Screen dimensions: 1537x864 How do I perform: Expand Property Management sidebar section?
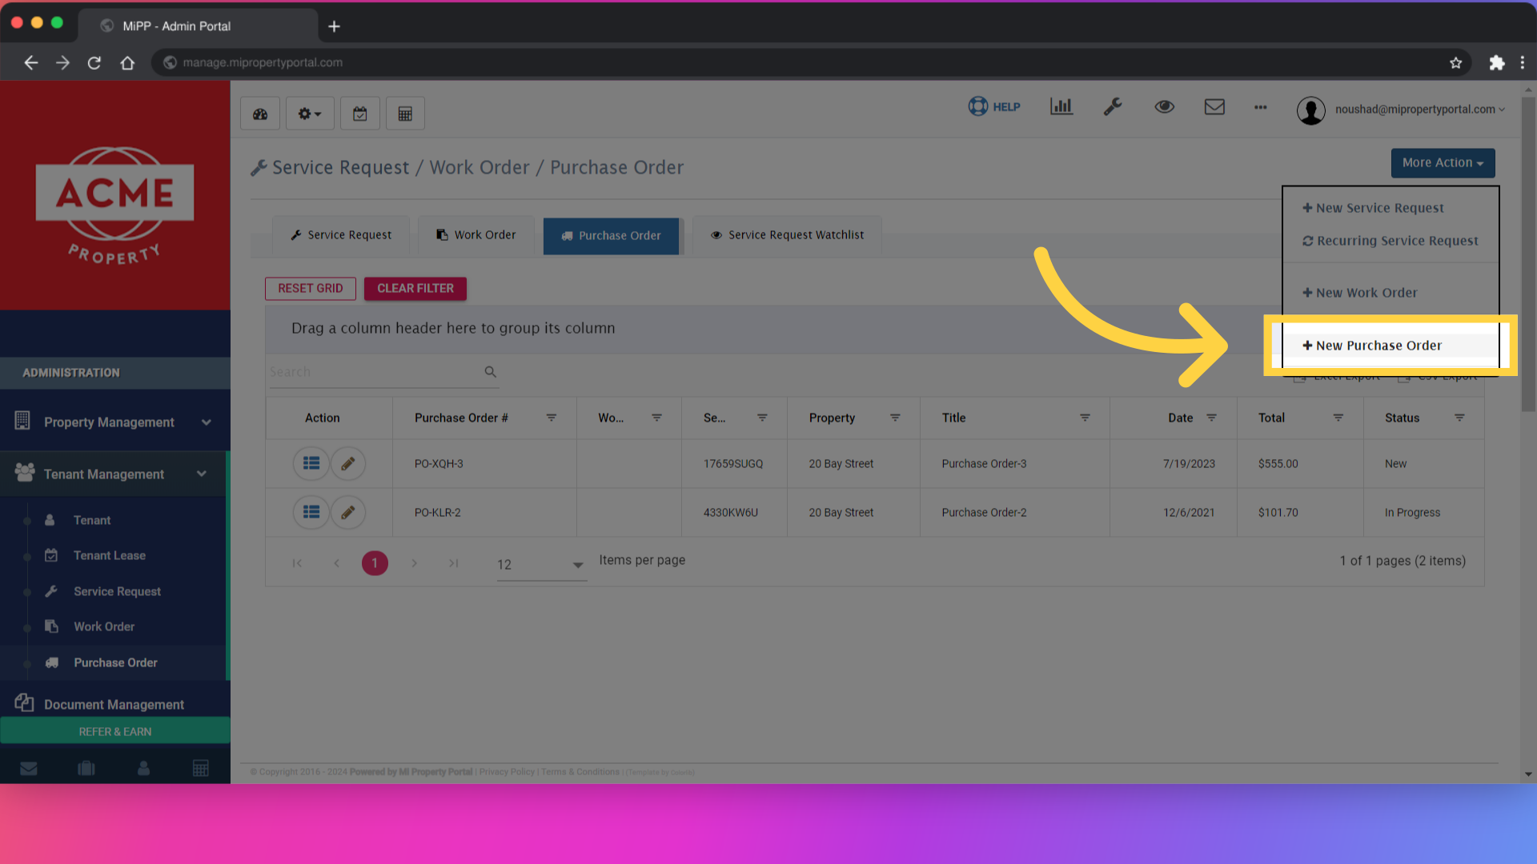tap(115, 422)
